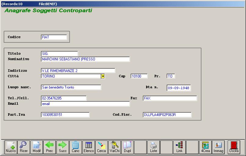Screen dimensions: 246x156
Task: Click the Part.Iva field
Action: point(65,115)
